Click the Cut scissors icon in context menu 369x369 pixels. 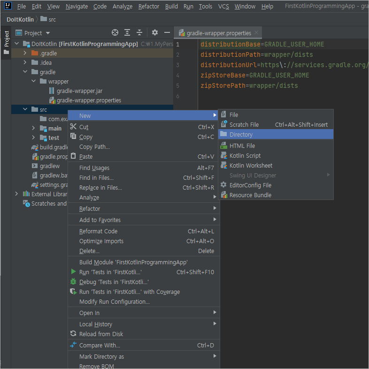tap(73, 127)
